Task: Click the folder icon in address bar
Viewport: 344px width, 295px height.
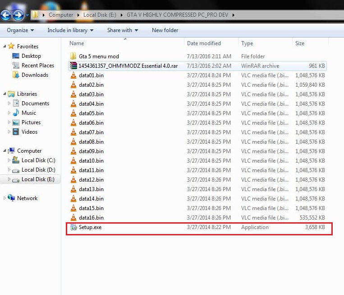Action: point(35,15)
